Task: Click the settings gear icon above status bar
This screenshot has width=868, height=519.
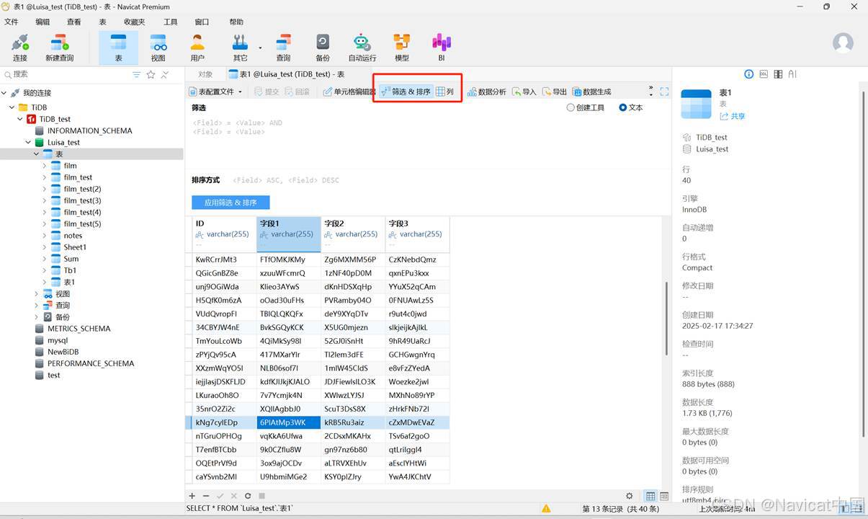Action: [630, 496]
